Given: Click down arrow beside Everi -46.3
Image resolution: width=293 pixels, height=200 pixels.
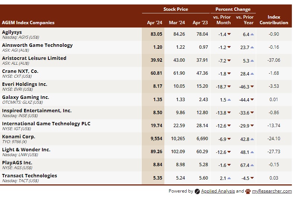Looking at the screenshot, I should [x=252, y=87].
